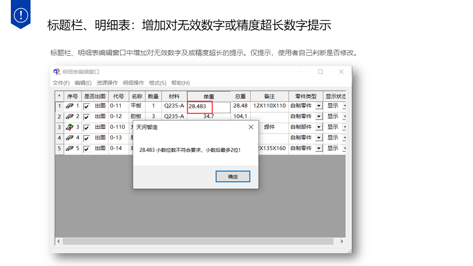Confirm the warning with 确定 button
The height and width of the screenshot is (266, 473).
tap(233, 176)
